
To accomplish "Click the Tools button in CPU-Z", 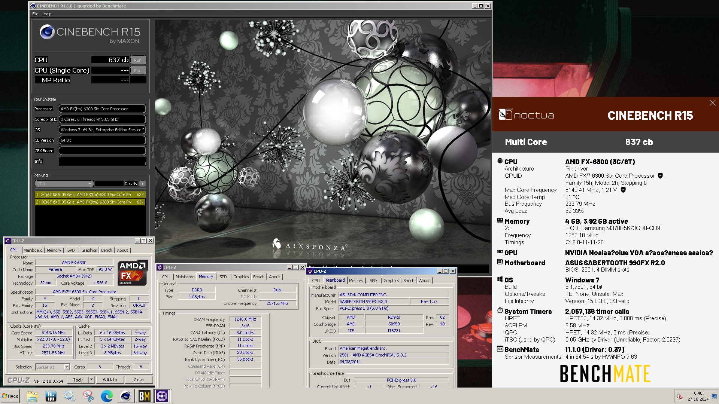I will coord(78,380).
